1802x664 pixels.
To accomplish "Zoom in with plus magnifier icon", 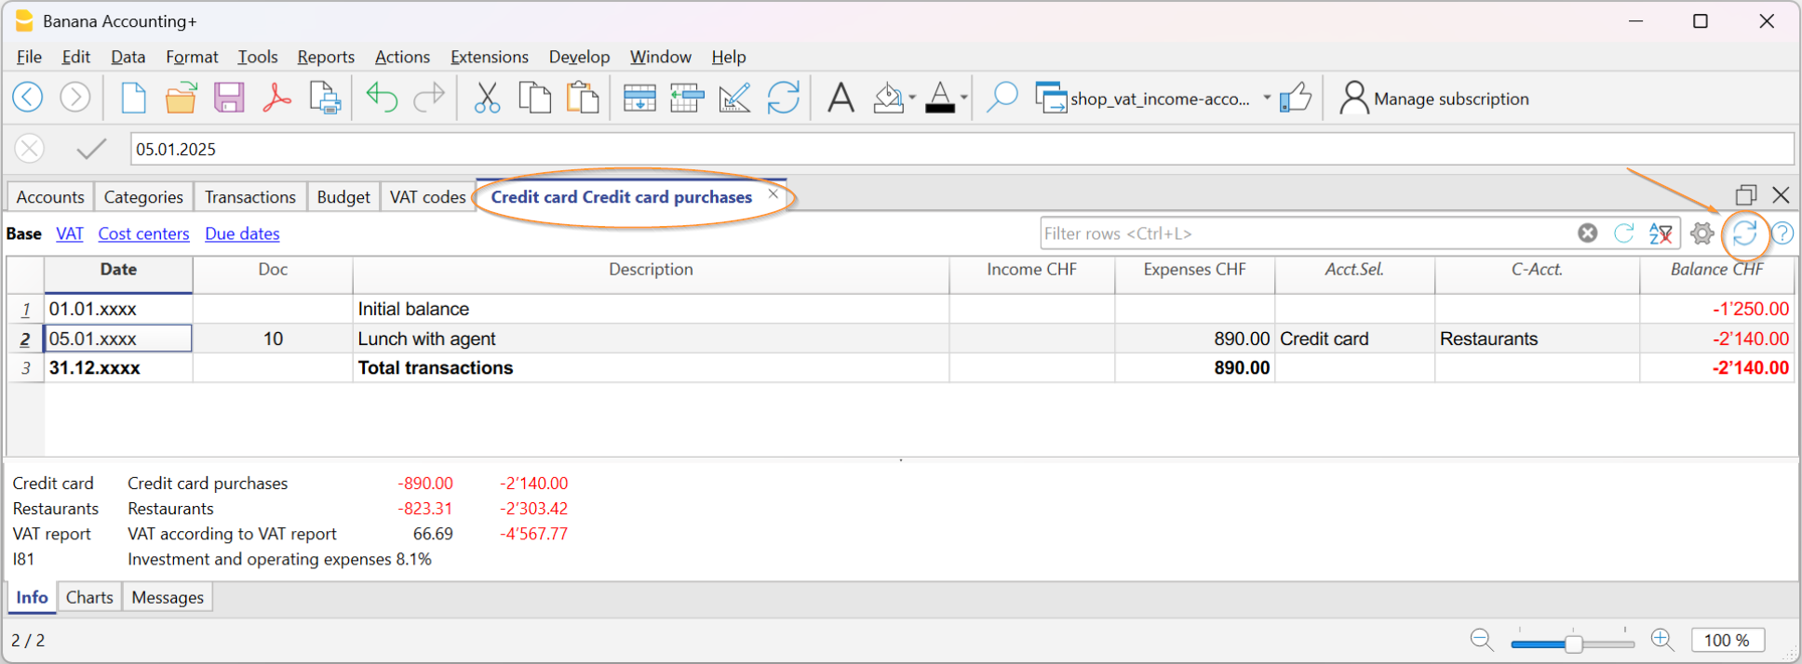I will 1662,640.
